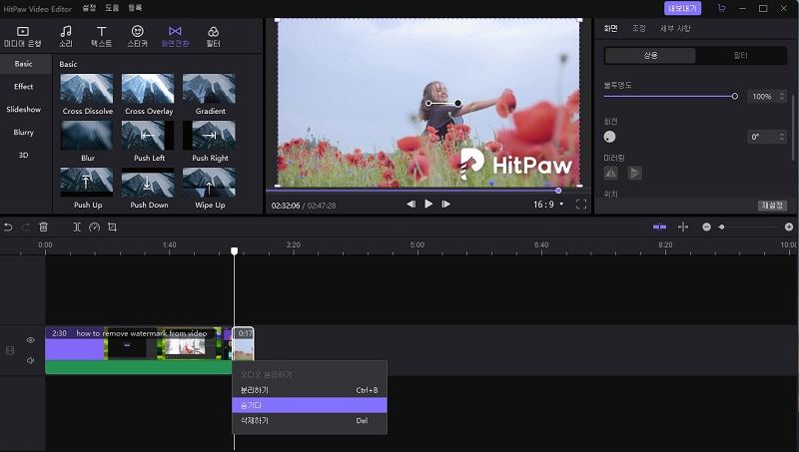The width and height of the screenshot is (799, 452).
Task: Toggle the video track eye visibility
Action: click(x=30, y=340)
